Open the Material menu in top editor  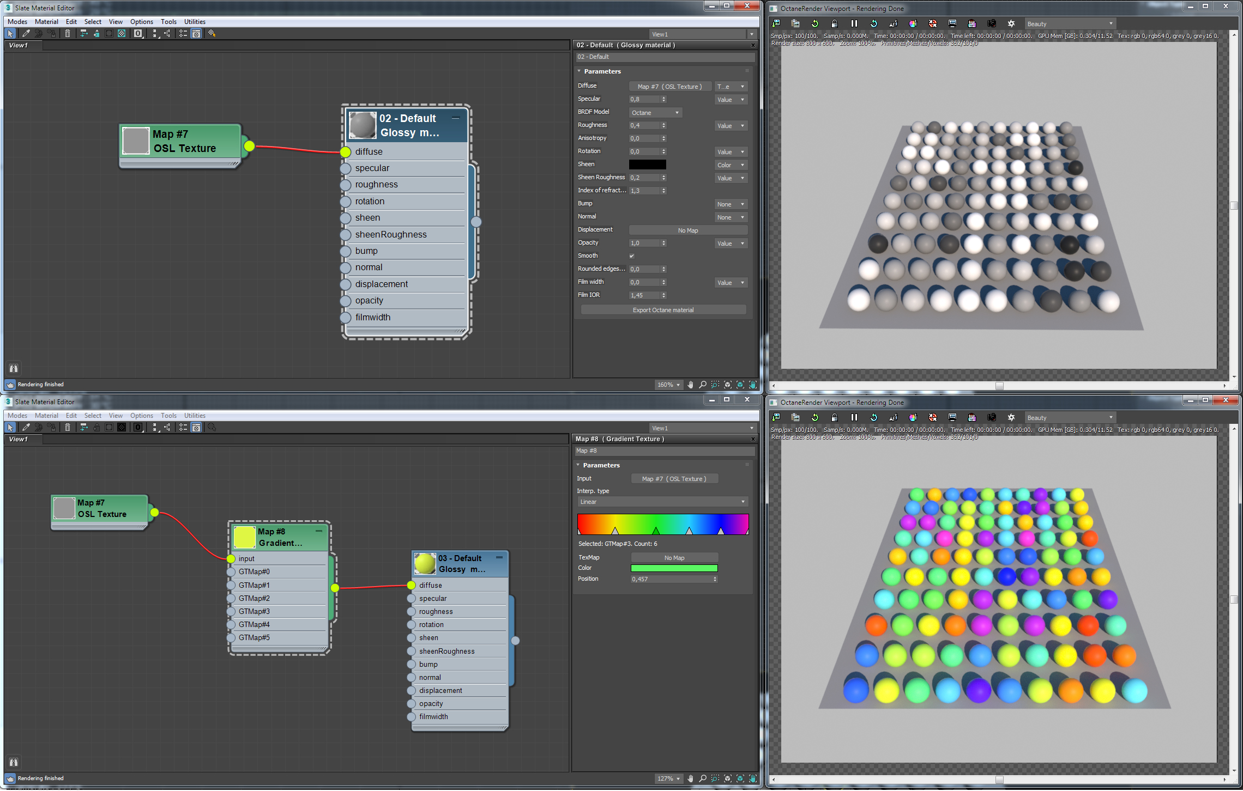[46, 22]
